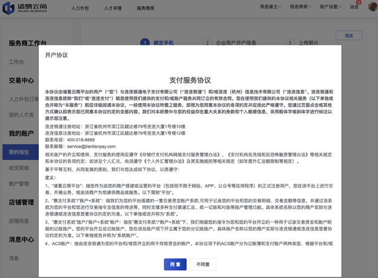Click the 开户协议 dialog title
This screenshot has width=378, height=278.
(56, 55)
